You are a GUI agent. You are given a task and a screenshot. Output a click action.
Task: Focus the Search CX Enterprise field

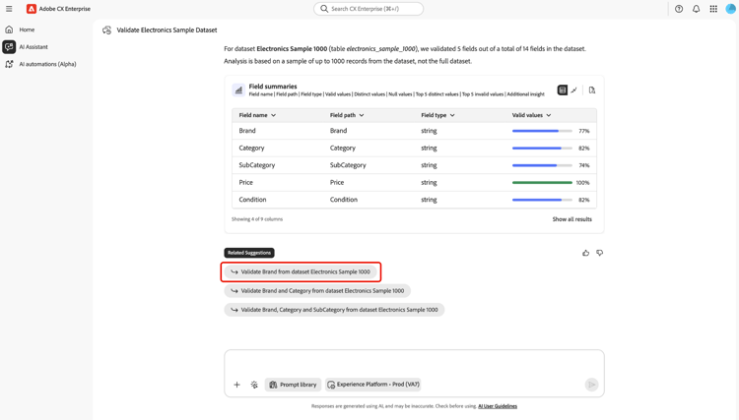[x=369, y=9]
